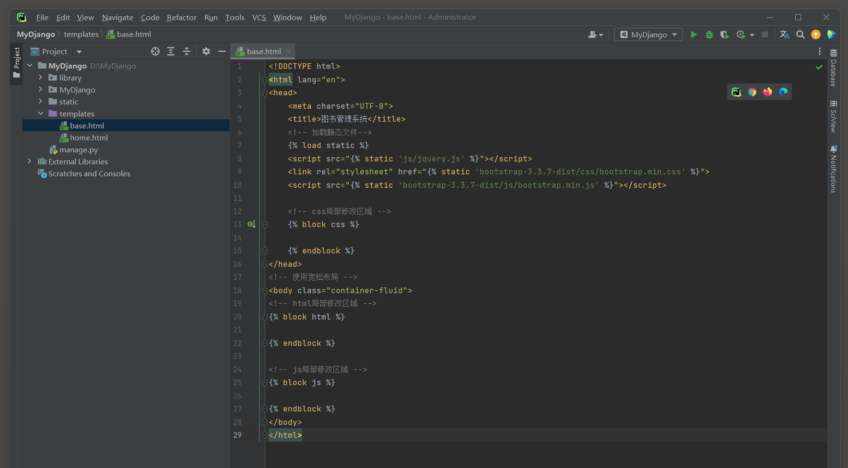This screenshot has height=468, width=848.
Task: Expand the static folder
Action: click(40, 101)
